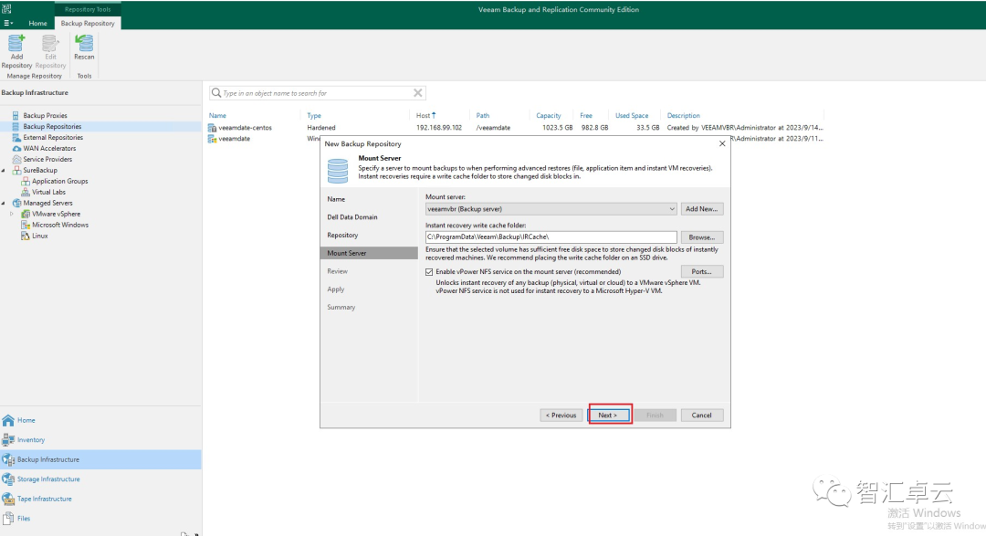Select Service Providers tree node
The image size is (986, 536).
pyautogui.click(x=47, y=159)
